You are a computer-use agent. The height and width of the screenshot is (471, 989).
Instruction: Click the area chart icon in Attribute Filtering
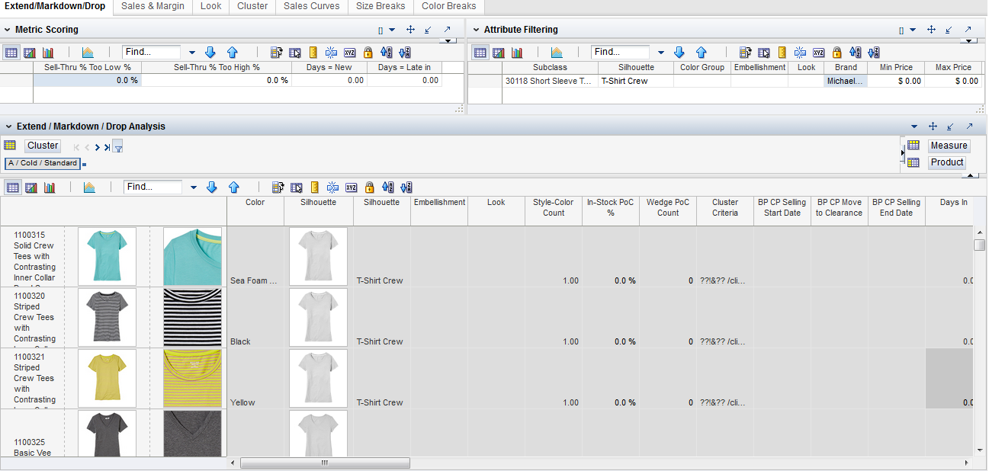click(x=557, y=53)
